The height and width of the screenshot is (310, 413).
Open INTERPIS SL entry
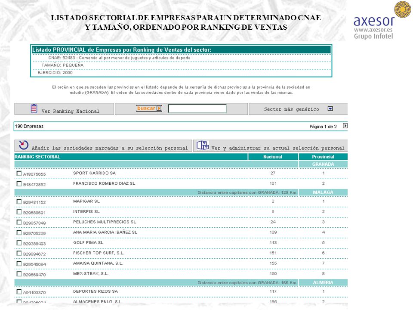pos(86,212)
